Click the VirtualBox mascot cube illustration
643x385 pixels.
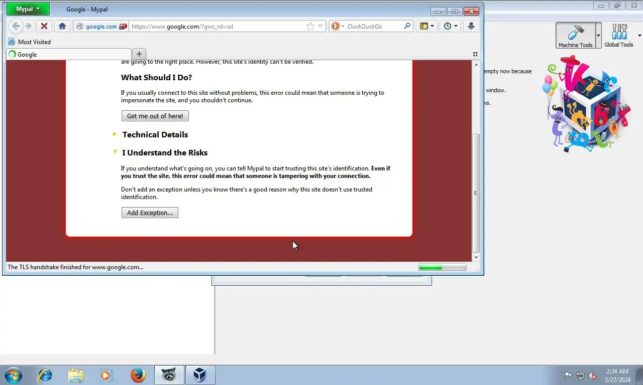click(586, 104)
